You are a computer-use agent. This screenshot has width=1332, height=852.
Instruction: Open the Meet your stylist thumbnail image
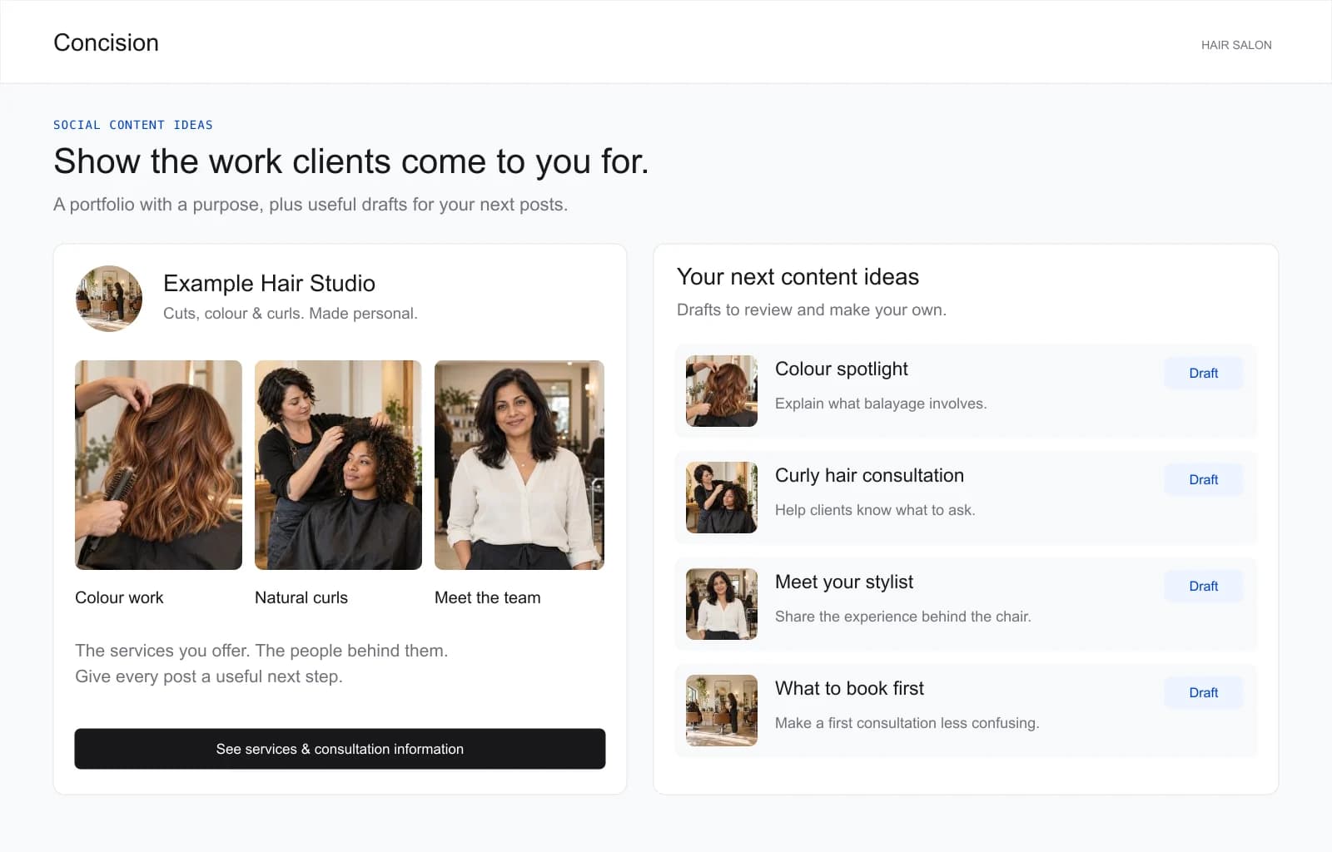click(x=722, y=604)
